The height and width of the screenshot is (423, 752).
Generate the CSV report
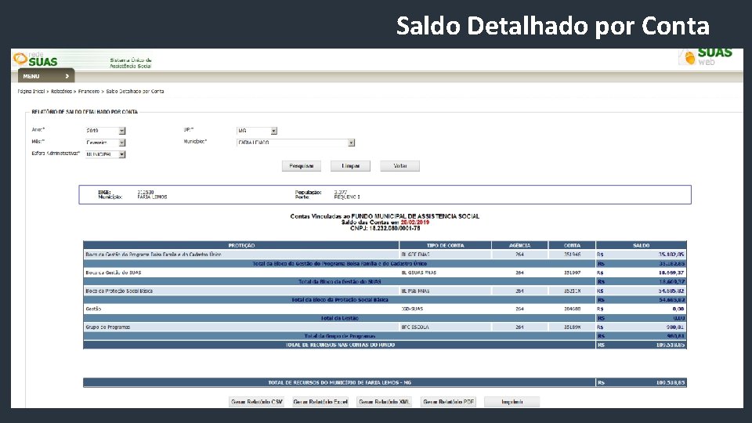tap(257, 402)
